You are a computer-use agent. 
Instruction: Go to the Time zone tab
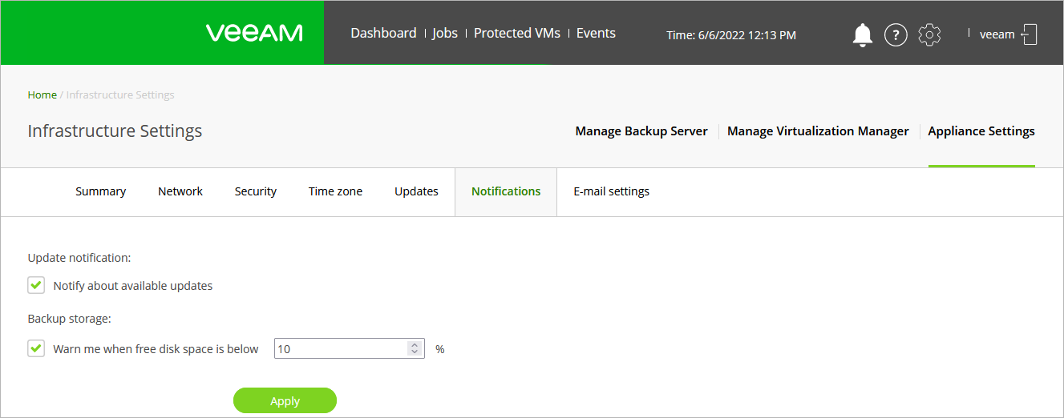coord(335,191)
